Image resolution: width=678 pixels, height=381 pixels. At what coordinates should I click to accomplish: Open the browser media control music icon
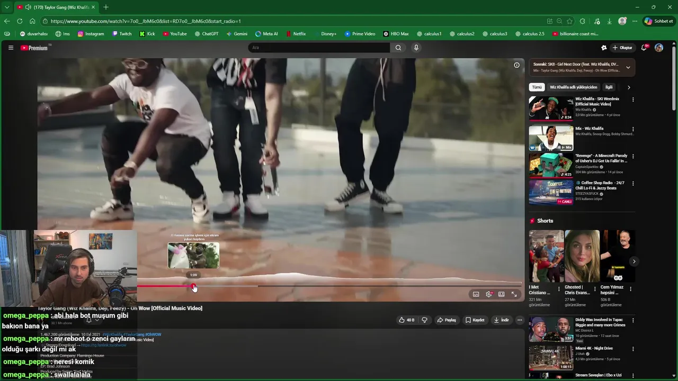(x=597, y=21)
